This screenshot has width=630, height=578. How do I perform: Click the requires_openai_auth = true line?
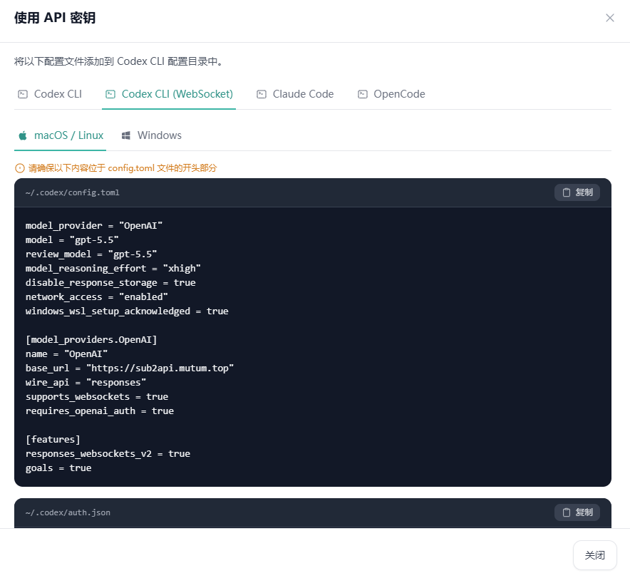tap(100, 411)
